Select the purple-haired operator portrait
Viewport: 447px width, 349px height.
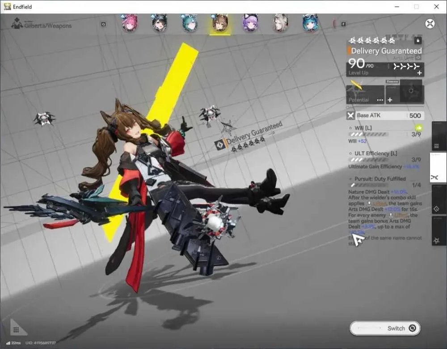click(250, 23)
